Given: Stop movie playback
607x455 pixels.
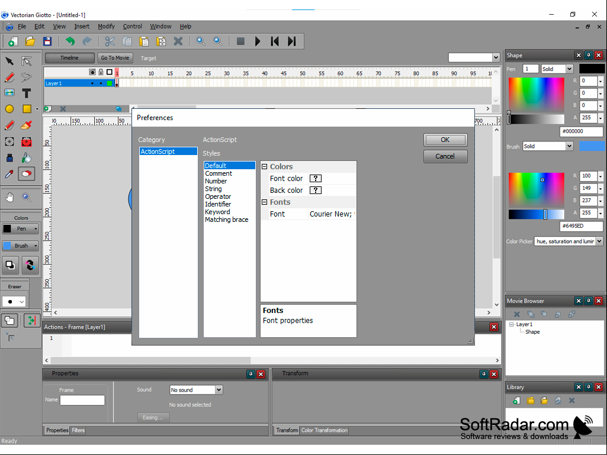Looking at the screenshot, I should (x=240, y=41).
